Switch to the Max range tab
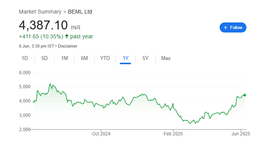Screen dimensions: 265x142 pos(166,58)
